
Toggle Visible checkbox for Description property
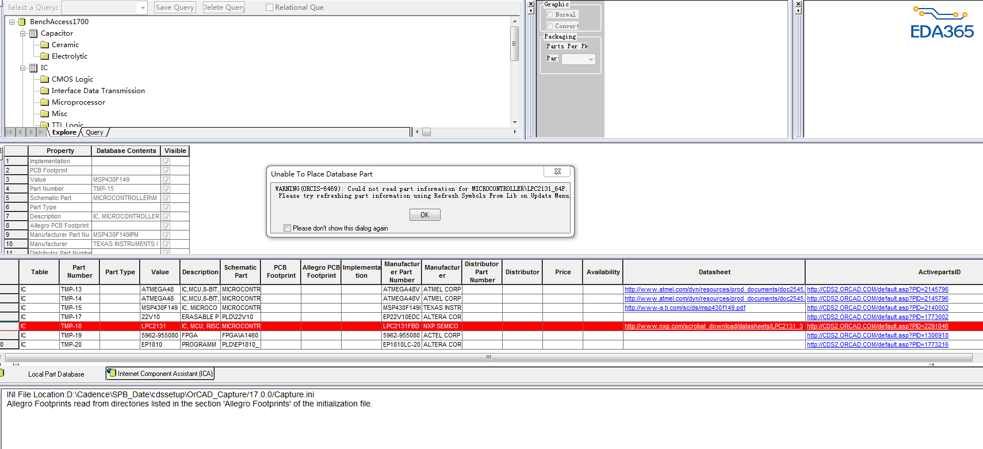[166, 217]
